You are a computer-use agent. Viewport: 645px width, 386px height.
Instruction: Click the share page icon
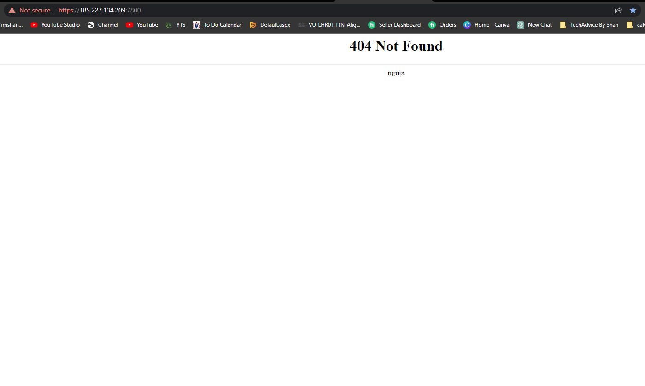[618, 10]
